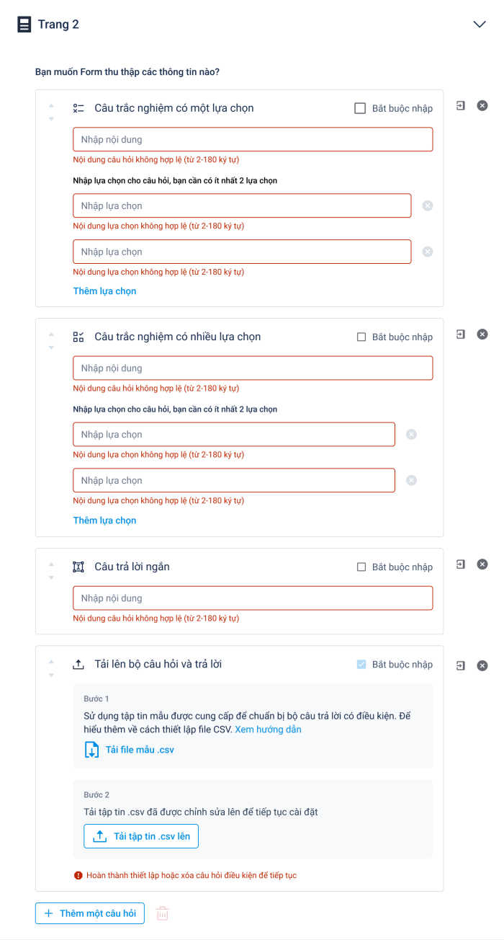Delete the single-choice question with X icon
The width and height of the screenshot is (504, 940).
[482, 106]
